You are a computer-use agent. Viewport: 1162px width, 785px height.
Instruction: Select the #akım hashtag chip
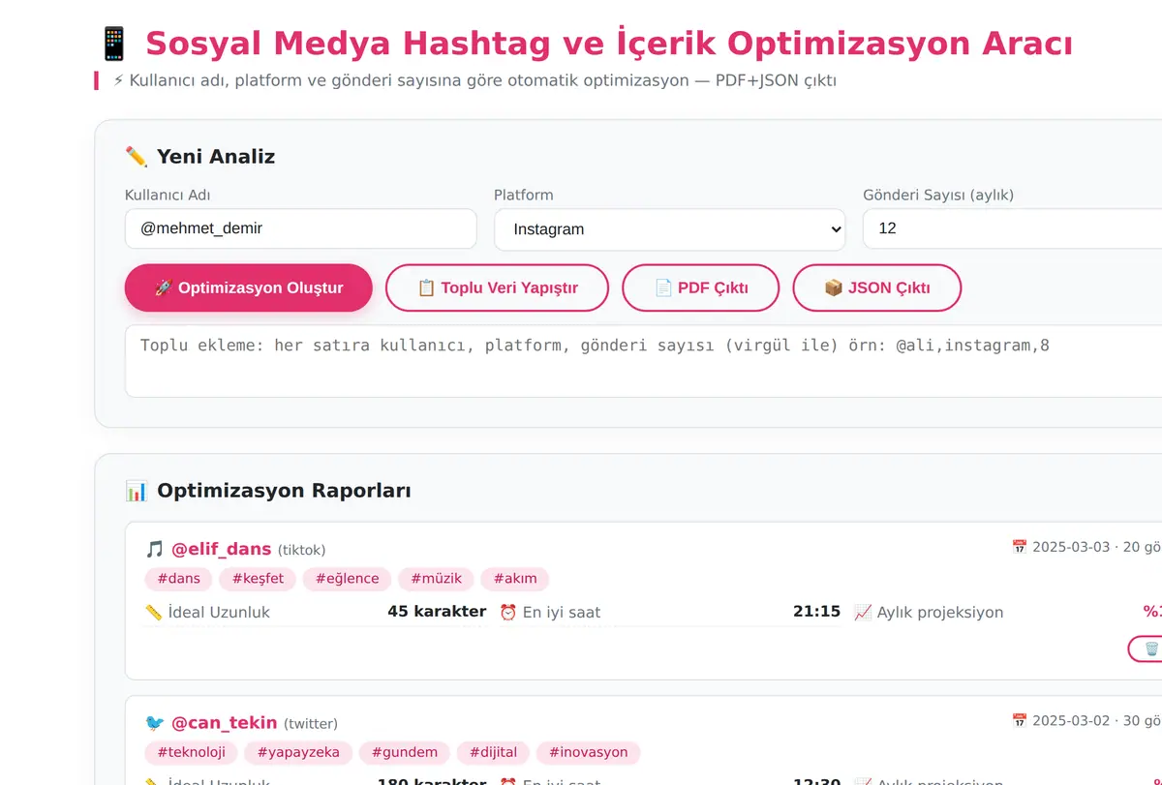pos(515,579)
